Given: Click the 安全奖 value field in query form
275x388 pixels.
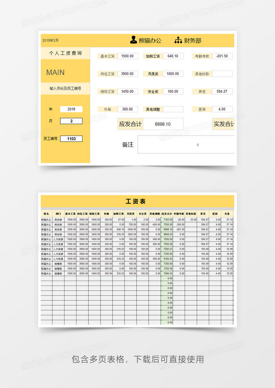Looking at the screenshot, I should [173, 92].
